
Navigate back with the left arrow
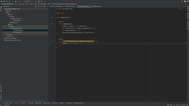pos(10,1)
